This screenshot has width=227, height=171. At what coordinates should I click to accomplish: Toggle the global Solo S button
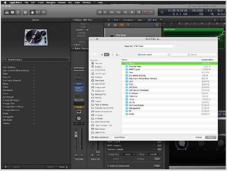tap(128, 25)
